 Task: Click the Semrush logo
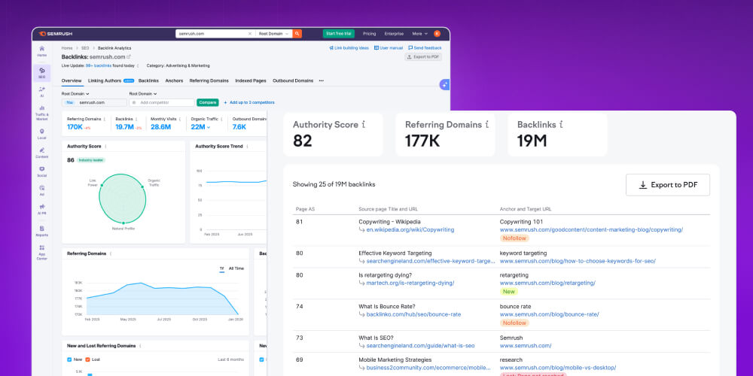(55, 34)
